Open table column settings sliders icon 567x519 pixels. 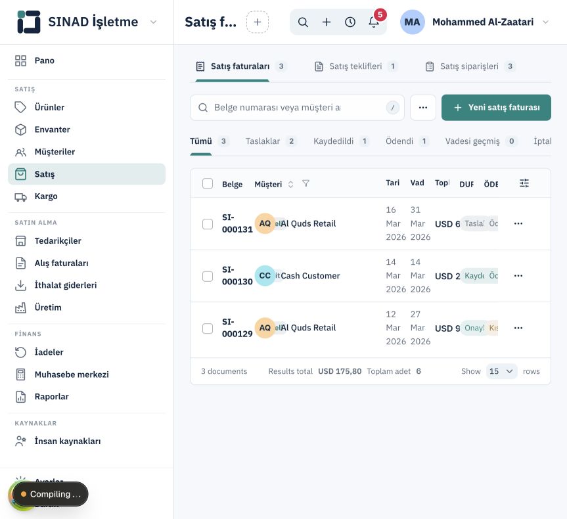[x=524, y=183]
